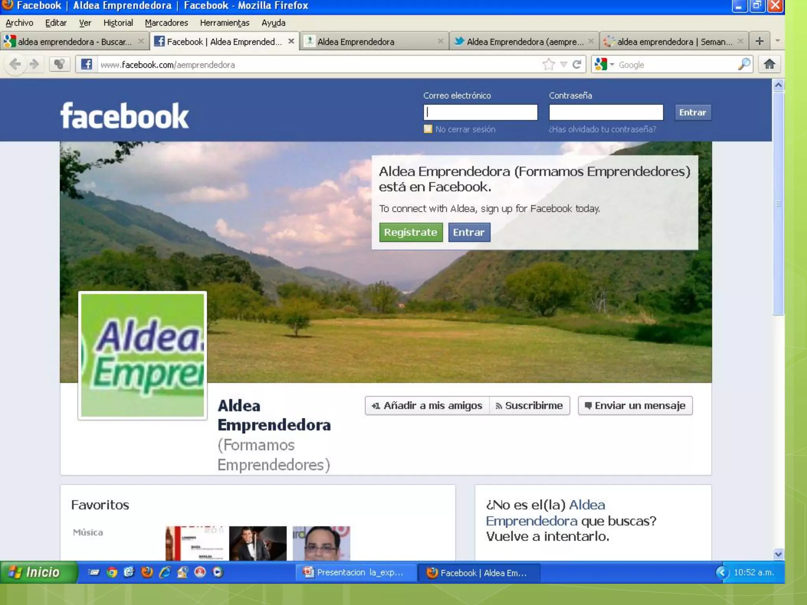The width and height of the screenshot is (807, 605).
Task: Click the page vertical scrollbar thumb
Action: click(778, 203)
